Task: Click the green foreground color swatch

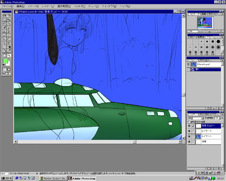Action: point(5,61)
